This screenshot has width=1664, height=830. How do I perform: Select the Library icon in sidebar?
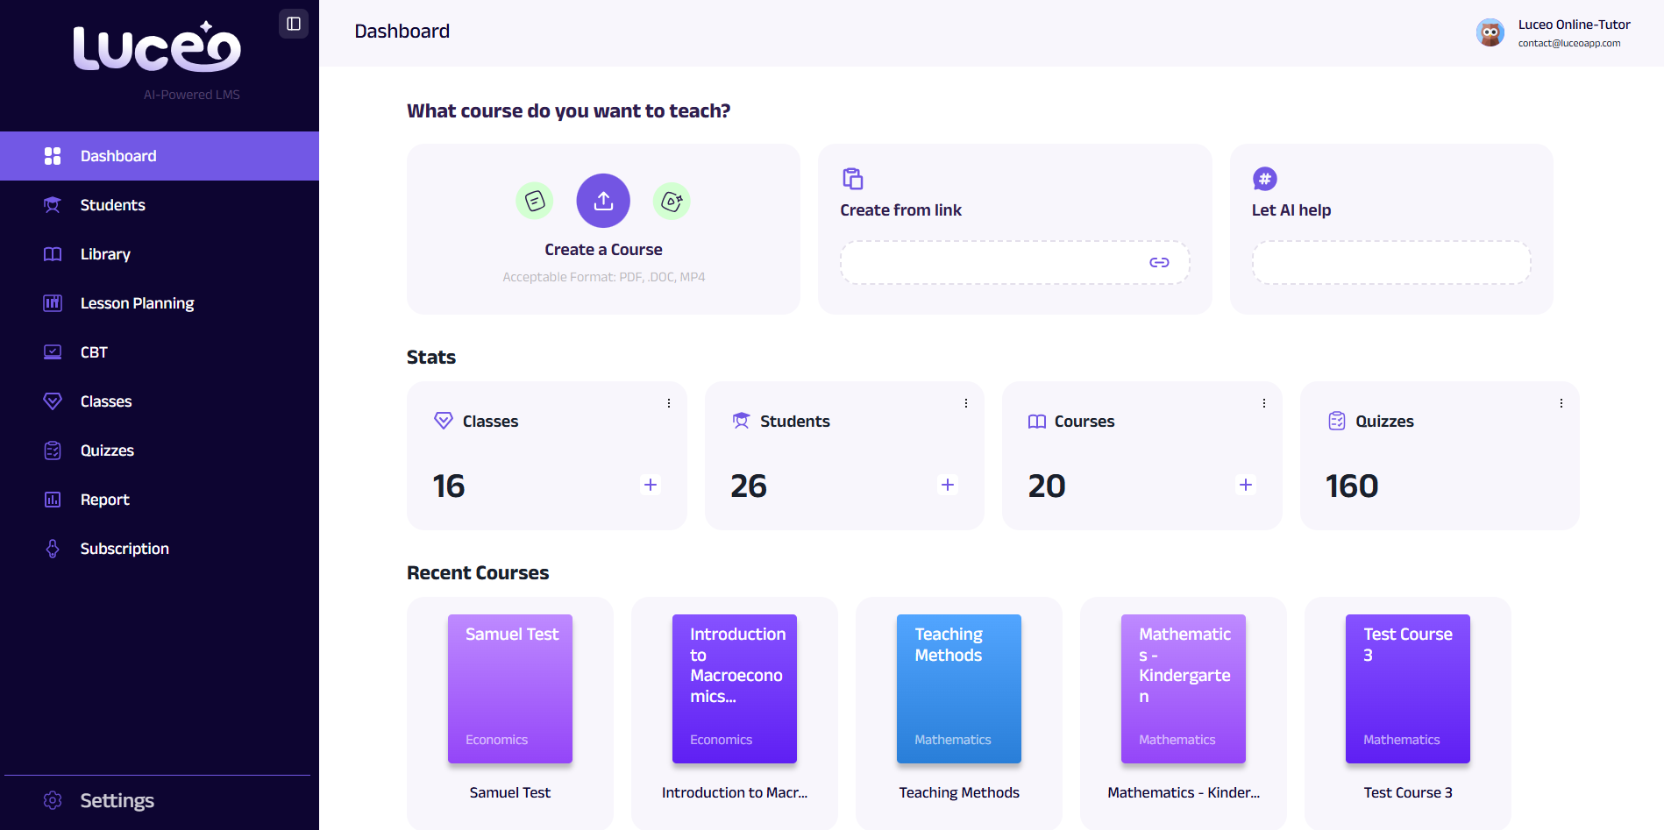tap(53, 253)
